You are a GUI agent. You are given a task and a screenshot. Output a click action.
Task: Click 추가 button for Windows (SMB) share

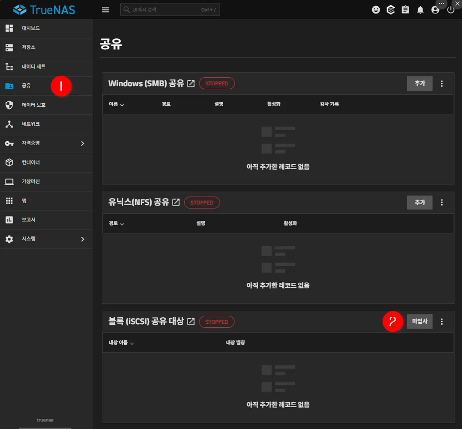click(420, 83)
